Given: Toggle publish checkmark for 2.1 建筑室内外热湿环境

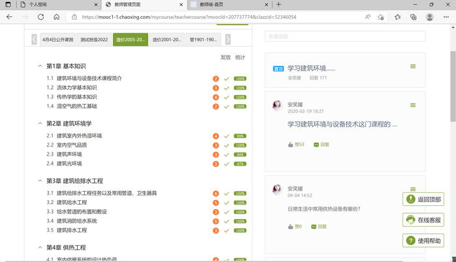Looking at the screenshot, I should (226, 136).
